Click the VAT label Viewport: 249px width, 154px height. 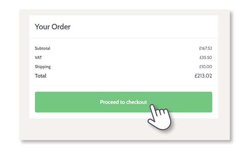38,58
